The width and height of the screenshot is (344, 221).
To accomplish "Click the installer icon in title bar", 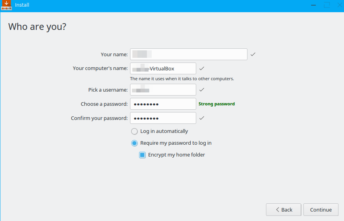I will click(6, 5).
